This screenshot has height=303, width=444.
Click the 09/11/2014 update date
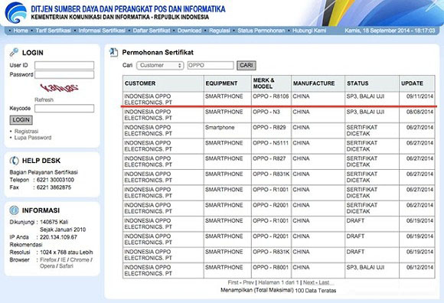pyautogui.click(x=420, y=96)
